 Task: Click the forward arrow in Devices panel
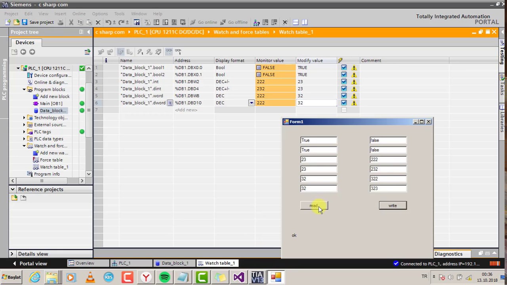pos(32,51)
